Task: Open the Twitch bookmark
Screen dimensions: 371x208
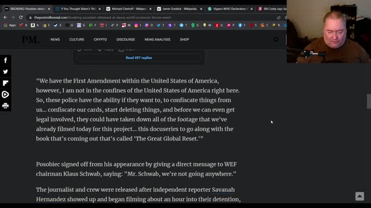Action: coord(172,25)
